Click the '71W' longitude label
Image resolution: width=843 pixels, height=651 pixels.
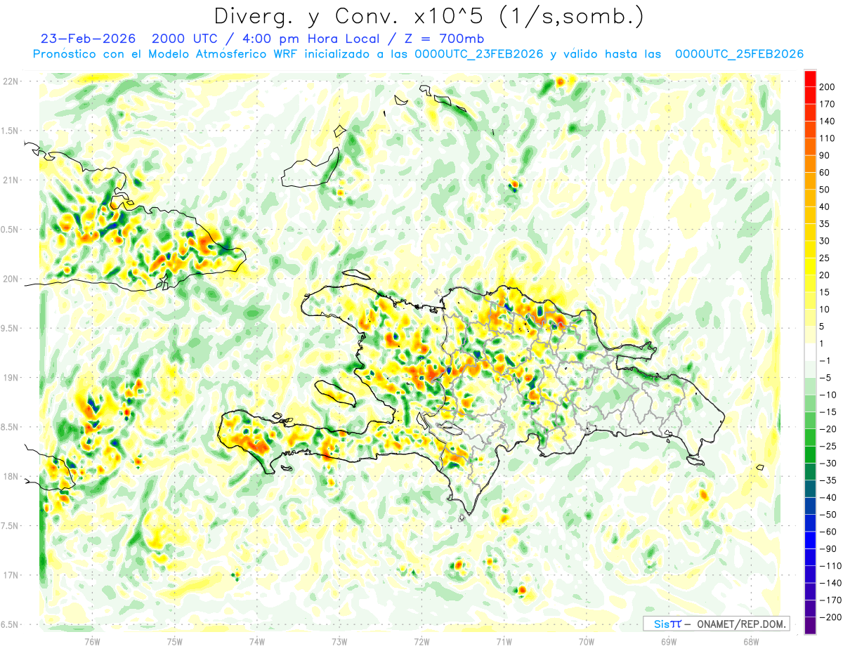click(504, 640)
